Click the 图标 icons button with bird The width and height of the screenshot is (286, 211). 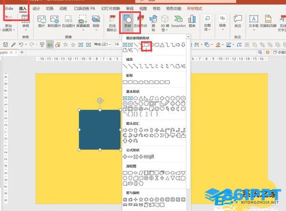pyautogui.click(x=153, y=22)
